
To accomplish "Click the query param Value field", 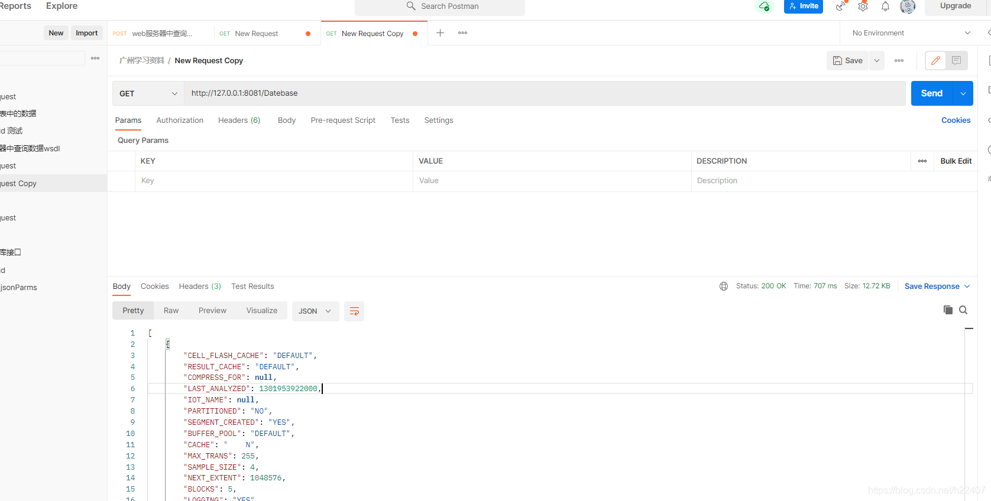I will coord(552,181).
